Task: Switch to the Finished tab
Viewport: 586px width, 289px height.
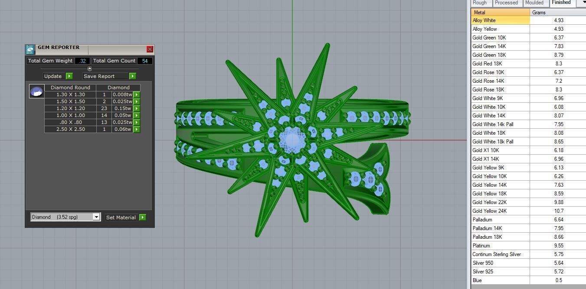Action: (x=562, y=3)
